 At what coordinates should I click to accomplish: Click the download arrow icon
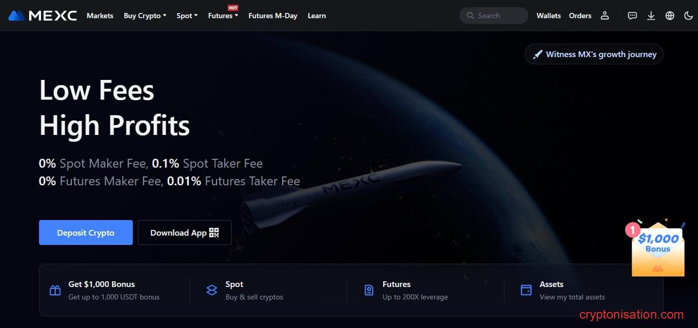click(651, 16)
